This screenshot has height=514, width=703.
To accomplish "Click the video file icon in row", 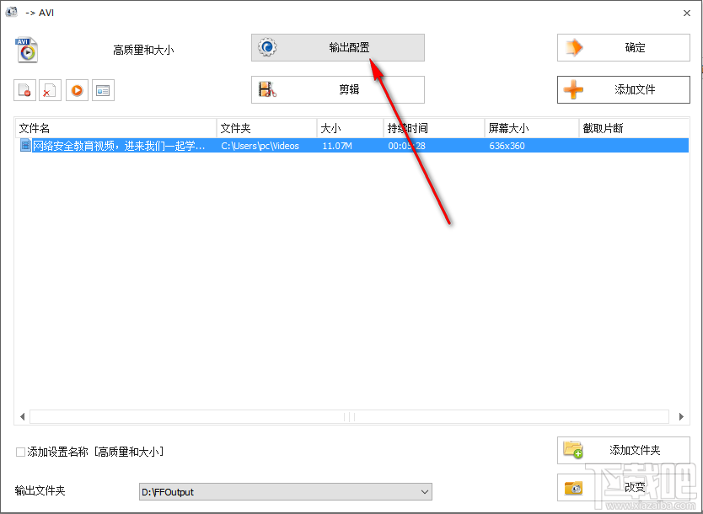I will coord(25,145).
